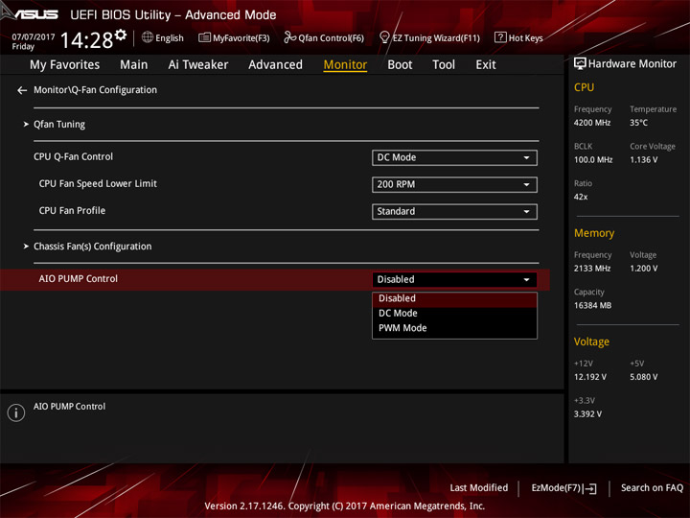Screen dimensions: 690x518
Task: Click the 07/07/2017 date
Action: pos(33,37)
